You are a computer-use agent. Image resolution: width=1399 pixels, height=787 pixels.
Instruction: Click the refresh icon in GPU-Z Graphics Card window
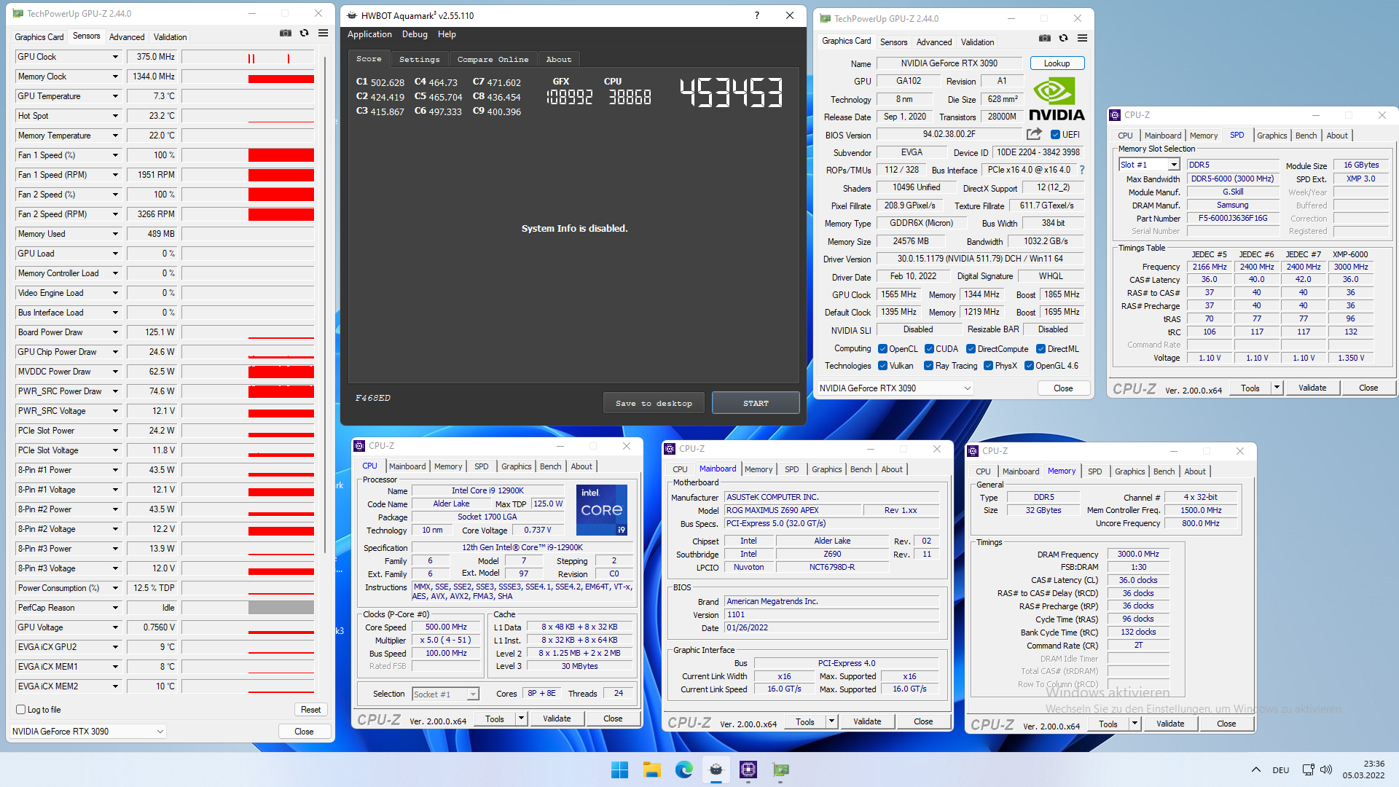[x=1064, y=38]
